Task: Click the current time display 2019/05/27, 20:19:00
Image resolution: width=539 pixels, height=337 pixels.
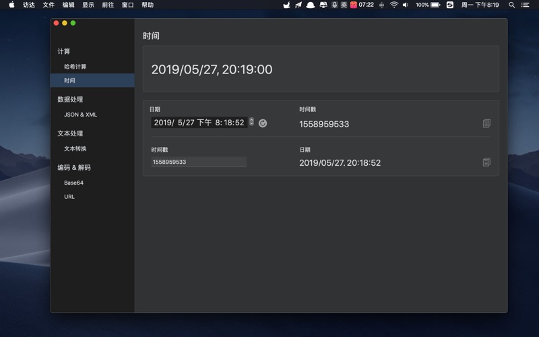Action: [x=212, y=69]
